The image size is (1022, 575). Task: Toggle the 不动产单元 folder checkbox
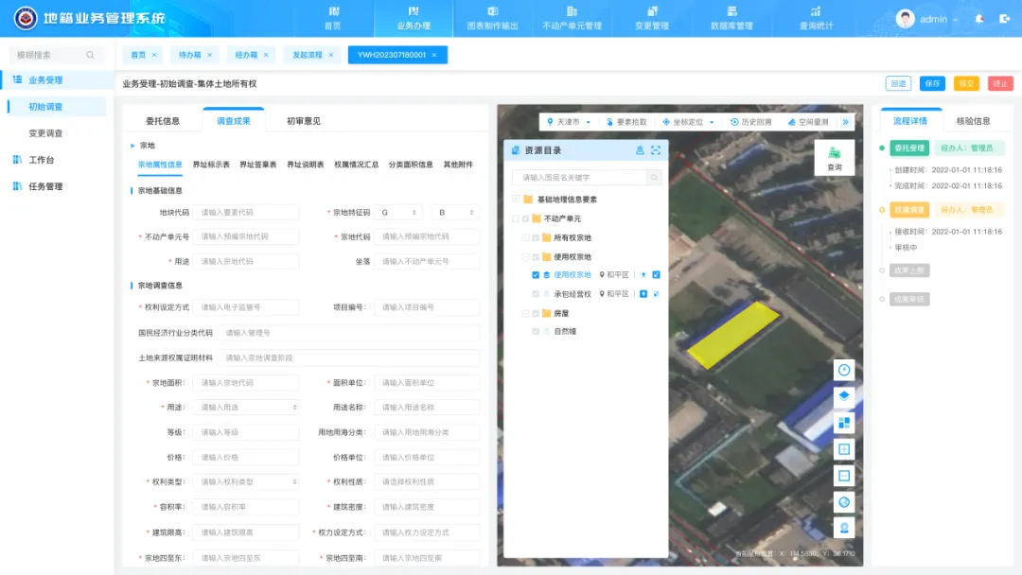tap(526, 218)
